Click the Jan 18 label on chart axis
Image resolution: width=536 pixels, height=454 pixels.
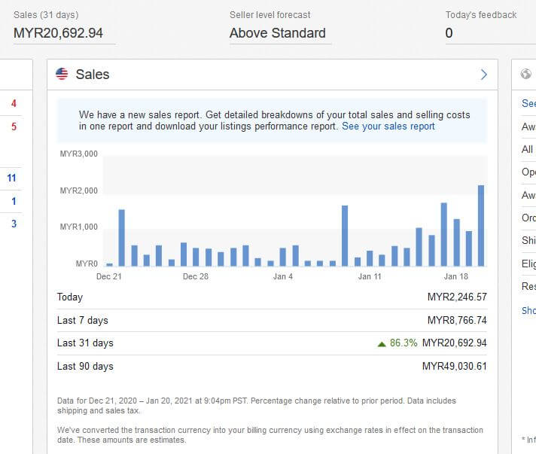point(456,276)
